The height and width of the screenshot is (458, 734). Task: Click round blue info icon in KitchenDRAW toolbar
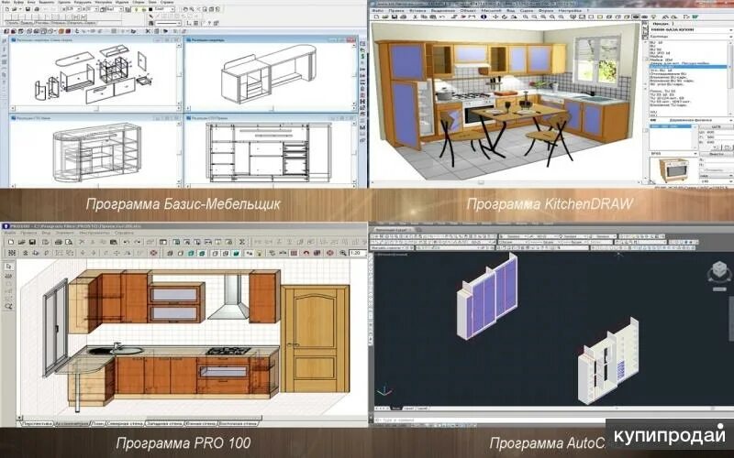pyautogui.click(x=484, y=16)
